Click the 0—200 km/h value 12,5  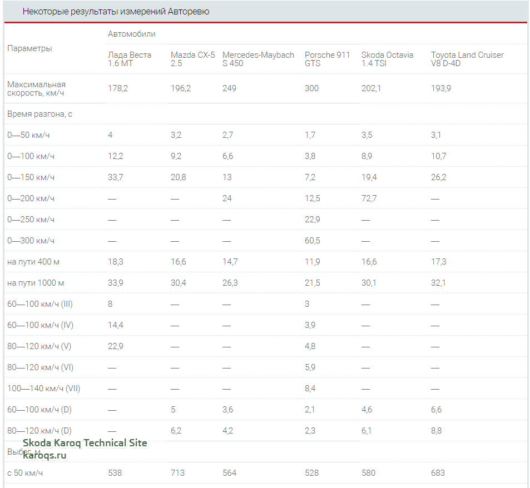(313, 198)
